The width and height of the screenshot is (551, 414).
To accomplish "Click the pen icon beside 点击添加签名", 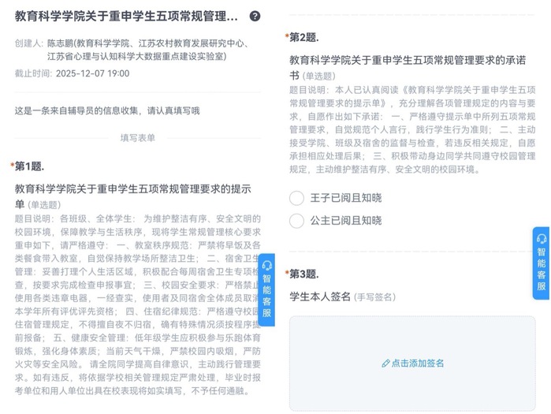I will [x=385, y=364].
